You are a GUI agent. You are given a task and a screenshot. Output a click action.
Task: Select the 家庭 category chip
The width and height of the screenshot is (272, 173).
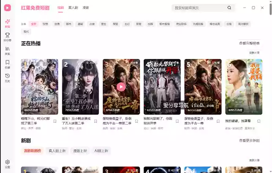pyautogui.click(x=139, y=24)
